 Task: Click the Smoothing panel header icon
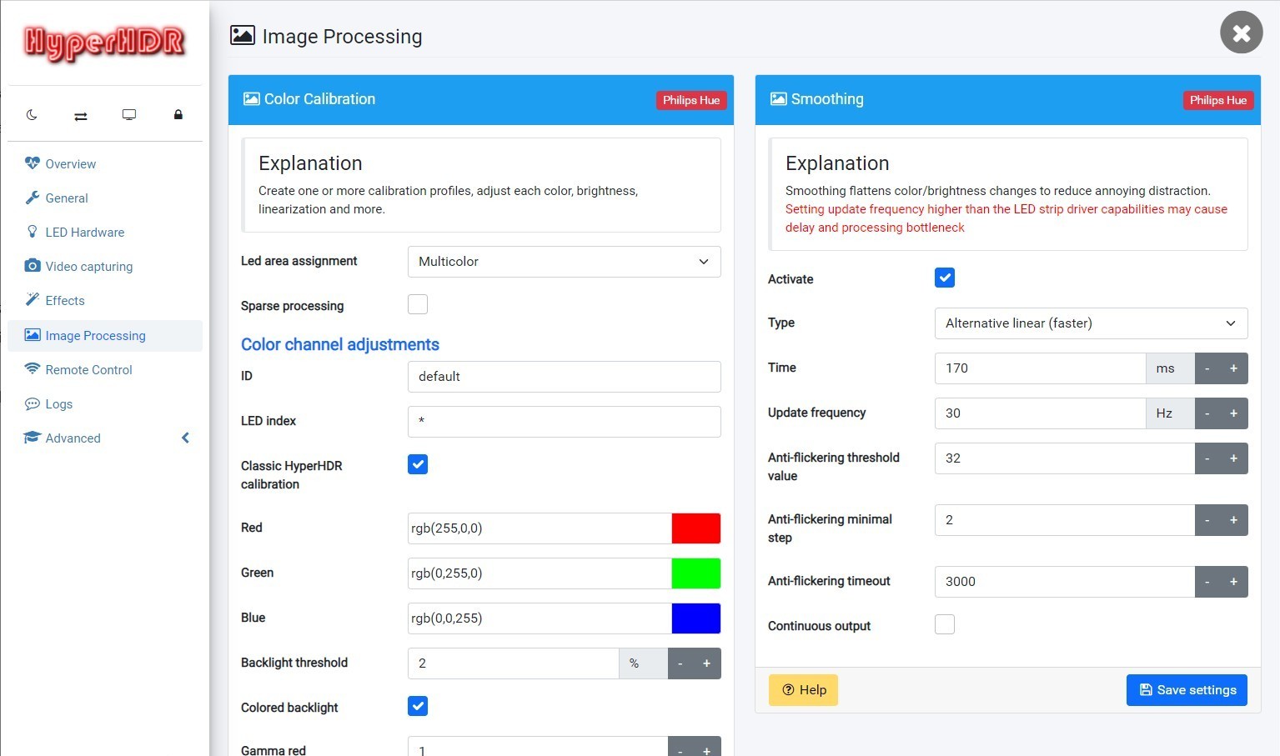tap(778, 99)
